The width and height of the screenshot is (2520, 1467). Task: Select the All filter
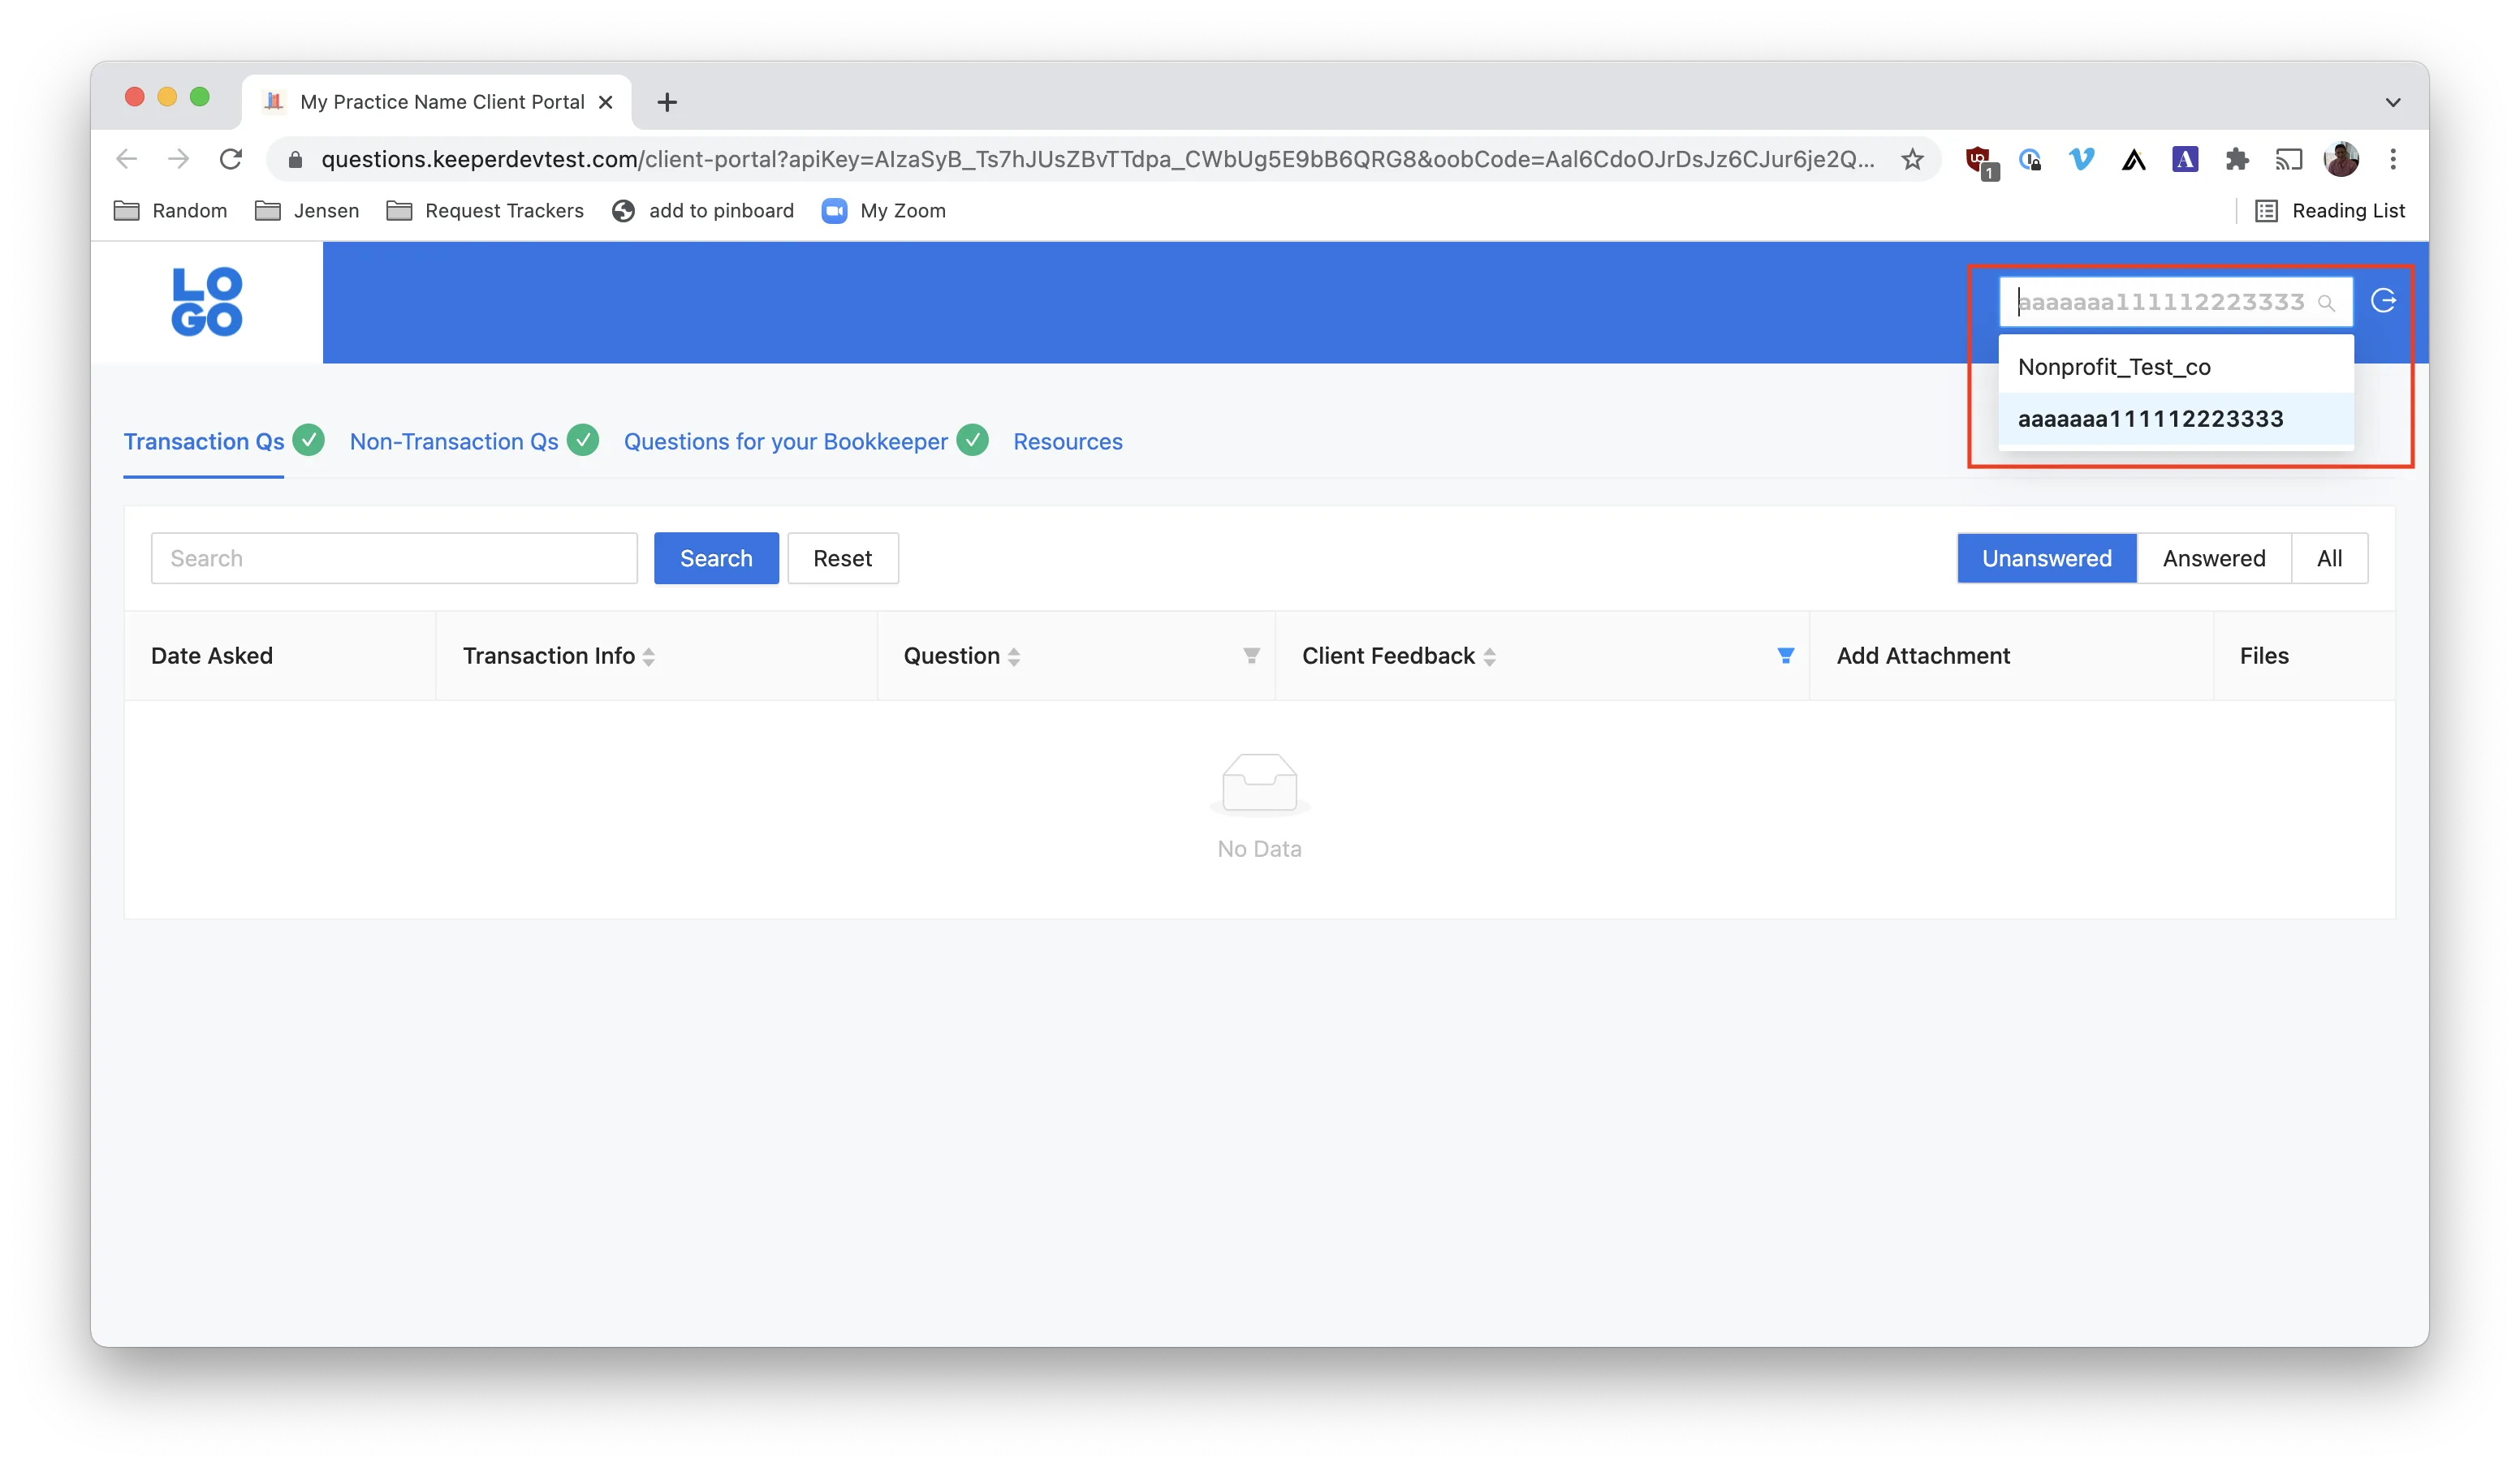(2329, 557)
